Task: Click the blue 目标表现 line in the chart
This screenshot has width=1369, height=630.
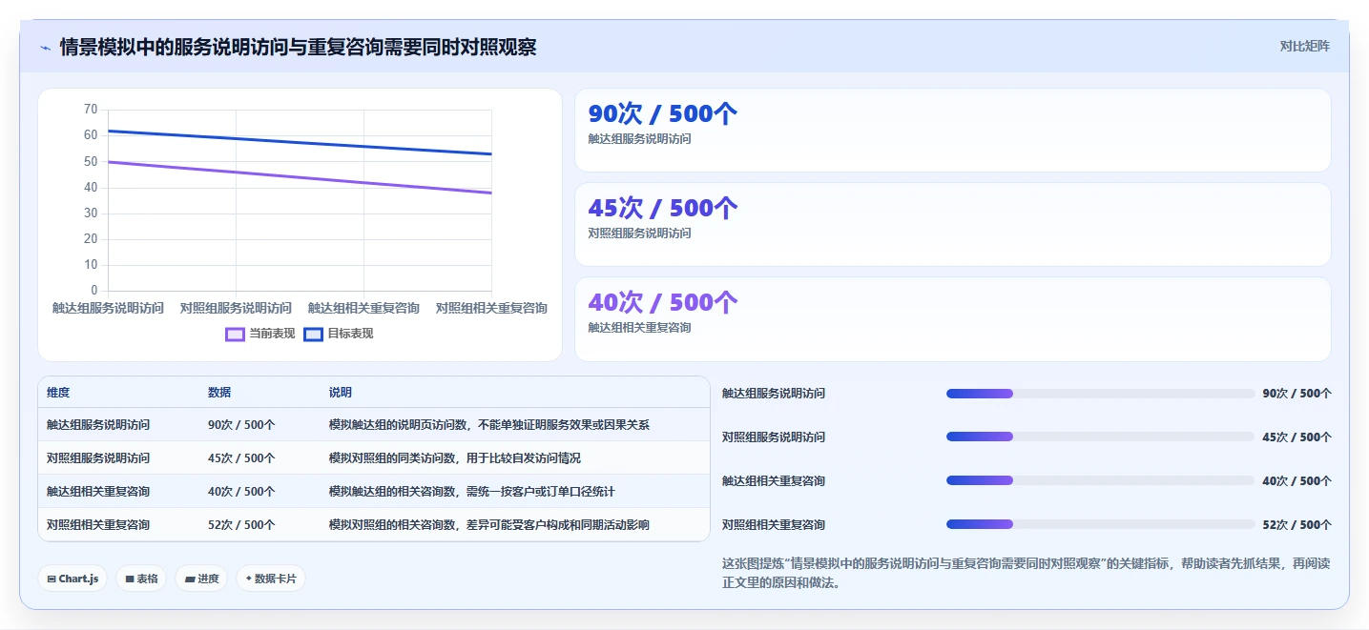Action: 300,142
